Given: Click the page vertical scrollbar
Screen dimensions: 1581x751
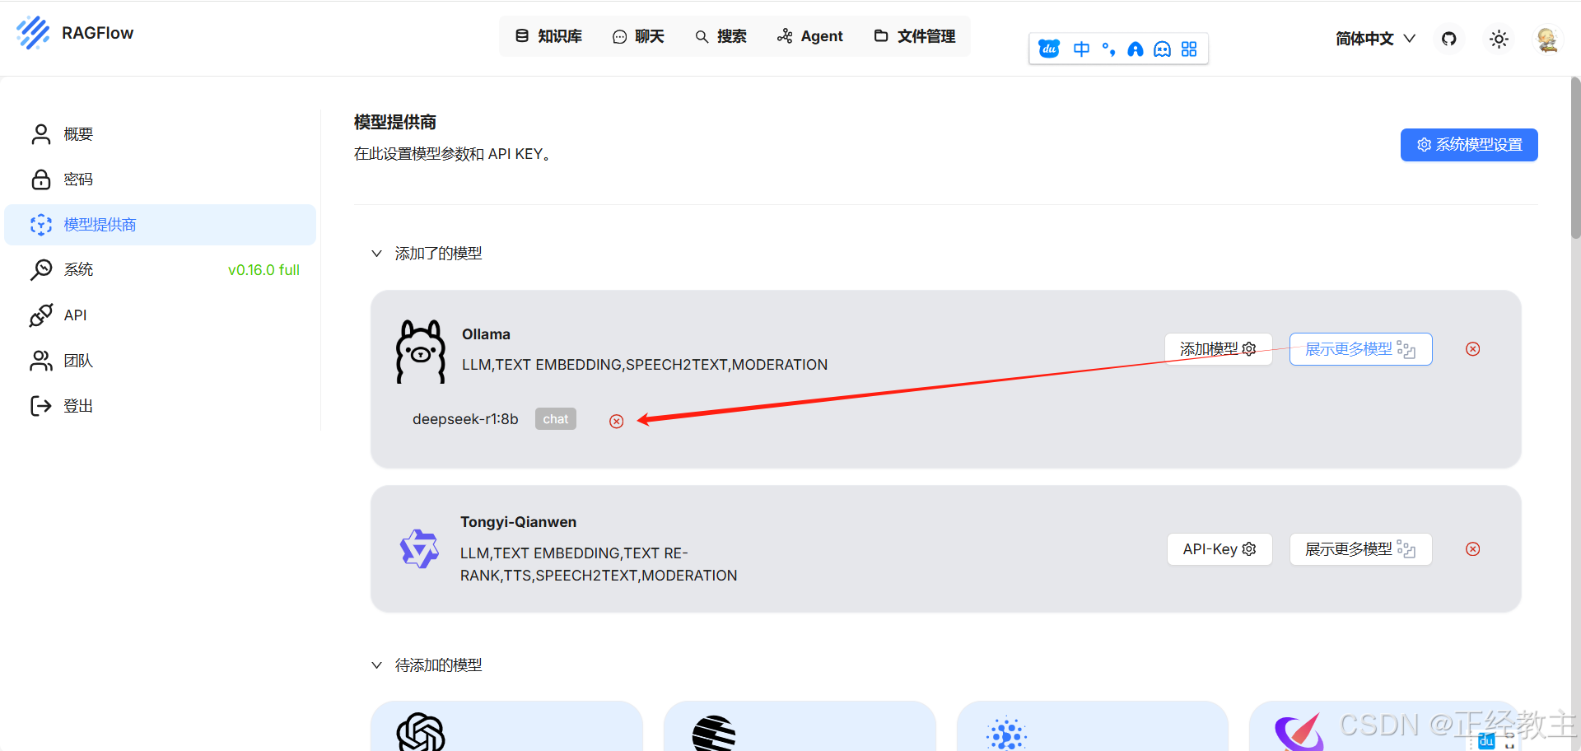Looking at the screenshot, I should (1575, 156).
